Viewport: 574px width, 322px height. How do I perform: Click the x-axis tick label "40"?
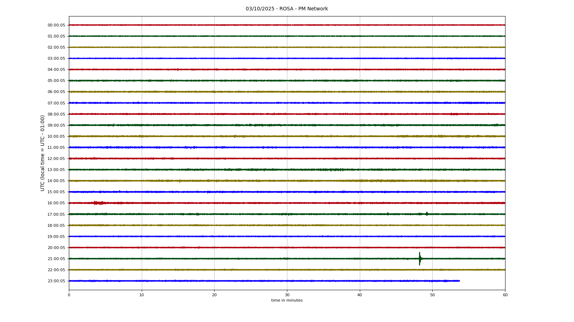click(360, 295)
